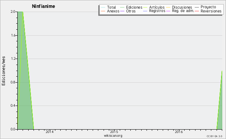
Task: Select the "Ediciones" legend entry
Action: (x=134, y=7)
